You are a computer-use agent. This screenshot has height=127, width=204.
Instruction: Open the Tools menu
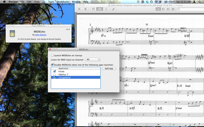pyautogui.click(x=51, y=2)
